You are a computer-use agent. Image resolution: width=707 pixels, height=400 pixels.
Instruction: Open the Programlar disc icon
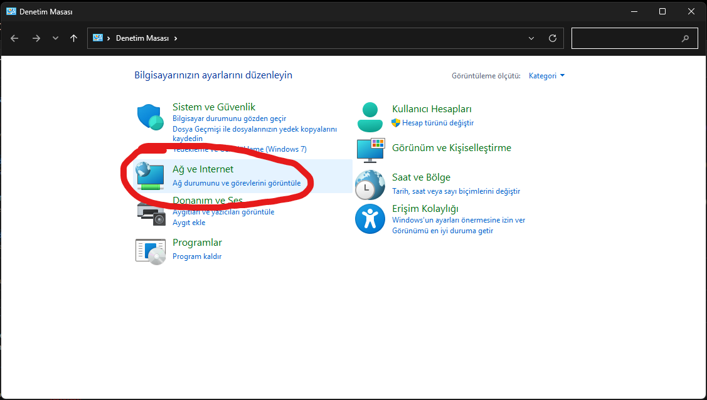(x=151, y=251)
